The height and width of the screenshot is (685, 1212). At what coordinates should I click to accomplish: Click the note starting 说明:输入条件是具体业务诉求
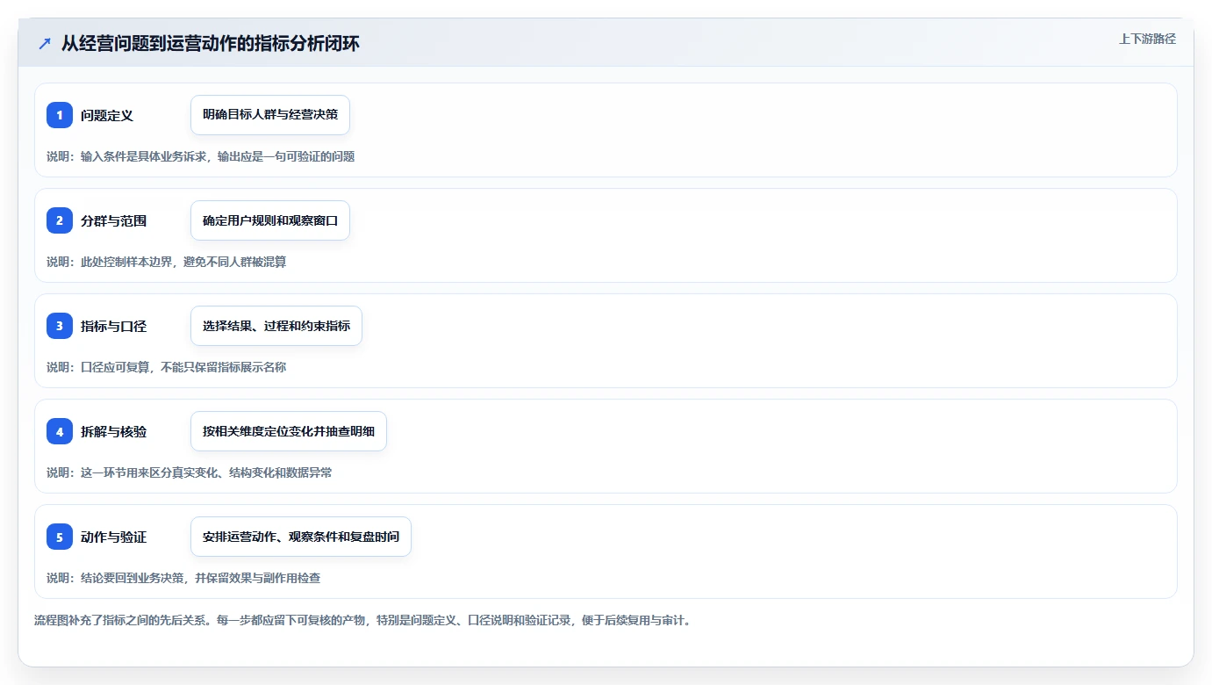[201, 156]
